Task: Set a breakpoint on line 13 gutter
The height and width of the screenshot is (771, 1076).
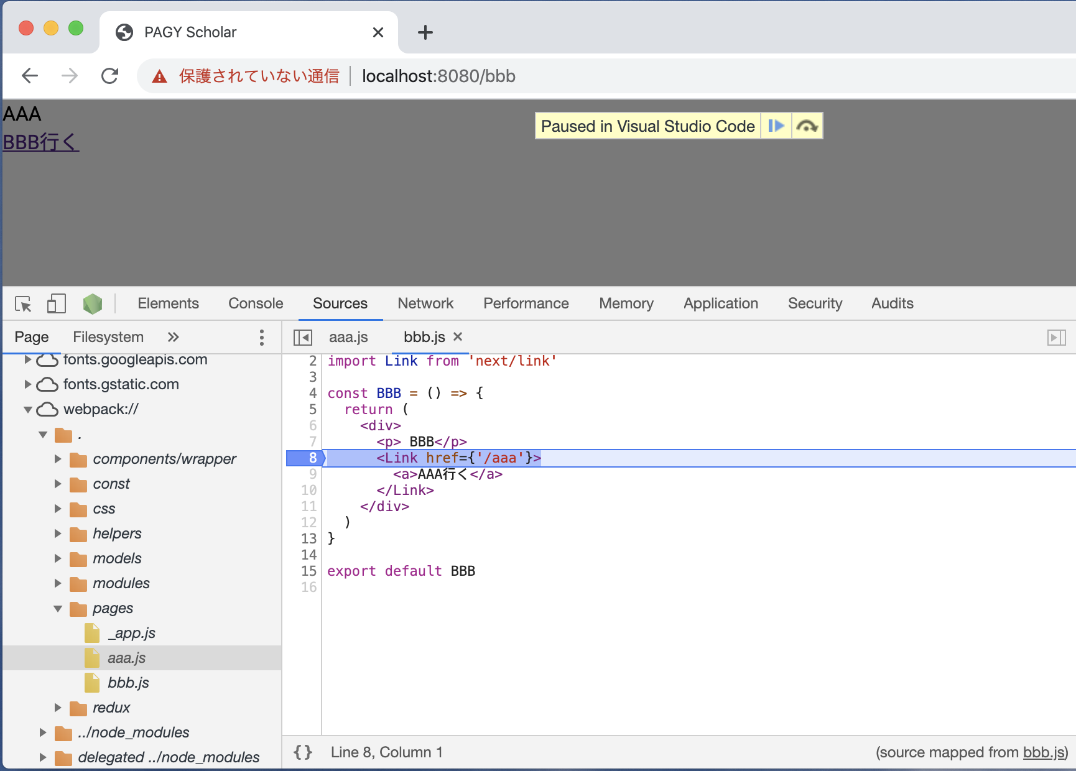Action: pos(309,539)
